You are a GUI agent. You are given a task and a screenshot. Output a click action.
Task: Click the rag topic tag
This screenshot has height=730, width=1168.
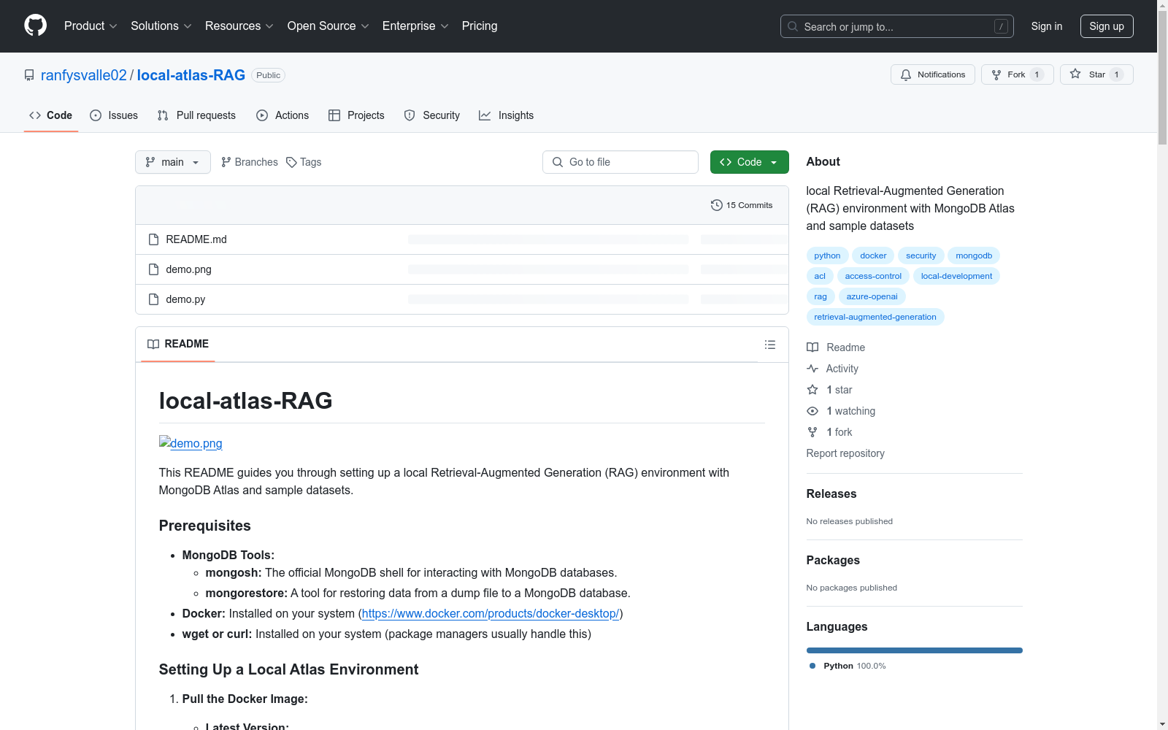[821, 296]
